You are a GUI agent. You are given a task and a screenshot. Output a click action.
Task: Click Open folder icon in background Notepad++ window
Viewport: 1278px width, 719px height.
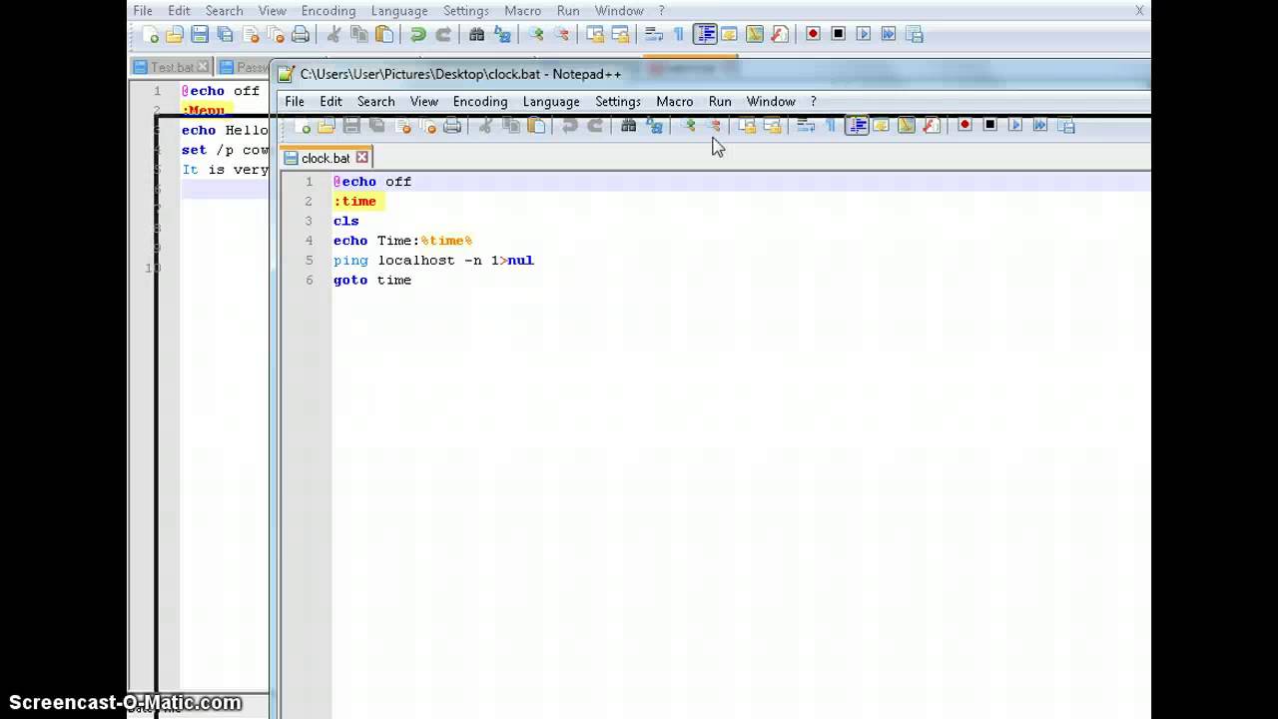pyautogui.click(x=175, y=35)
